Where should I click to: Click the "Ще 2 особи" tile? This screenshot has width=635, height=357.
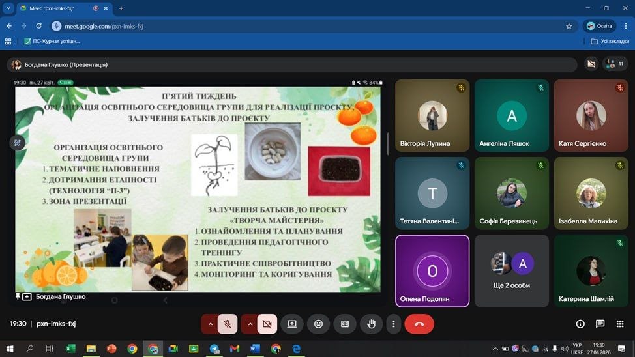point(511,271)
